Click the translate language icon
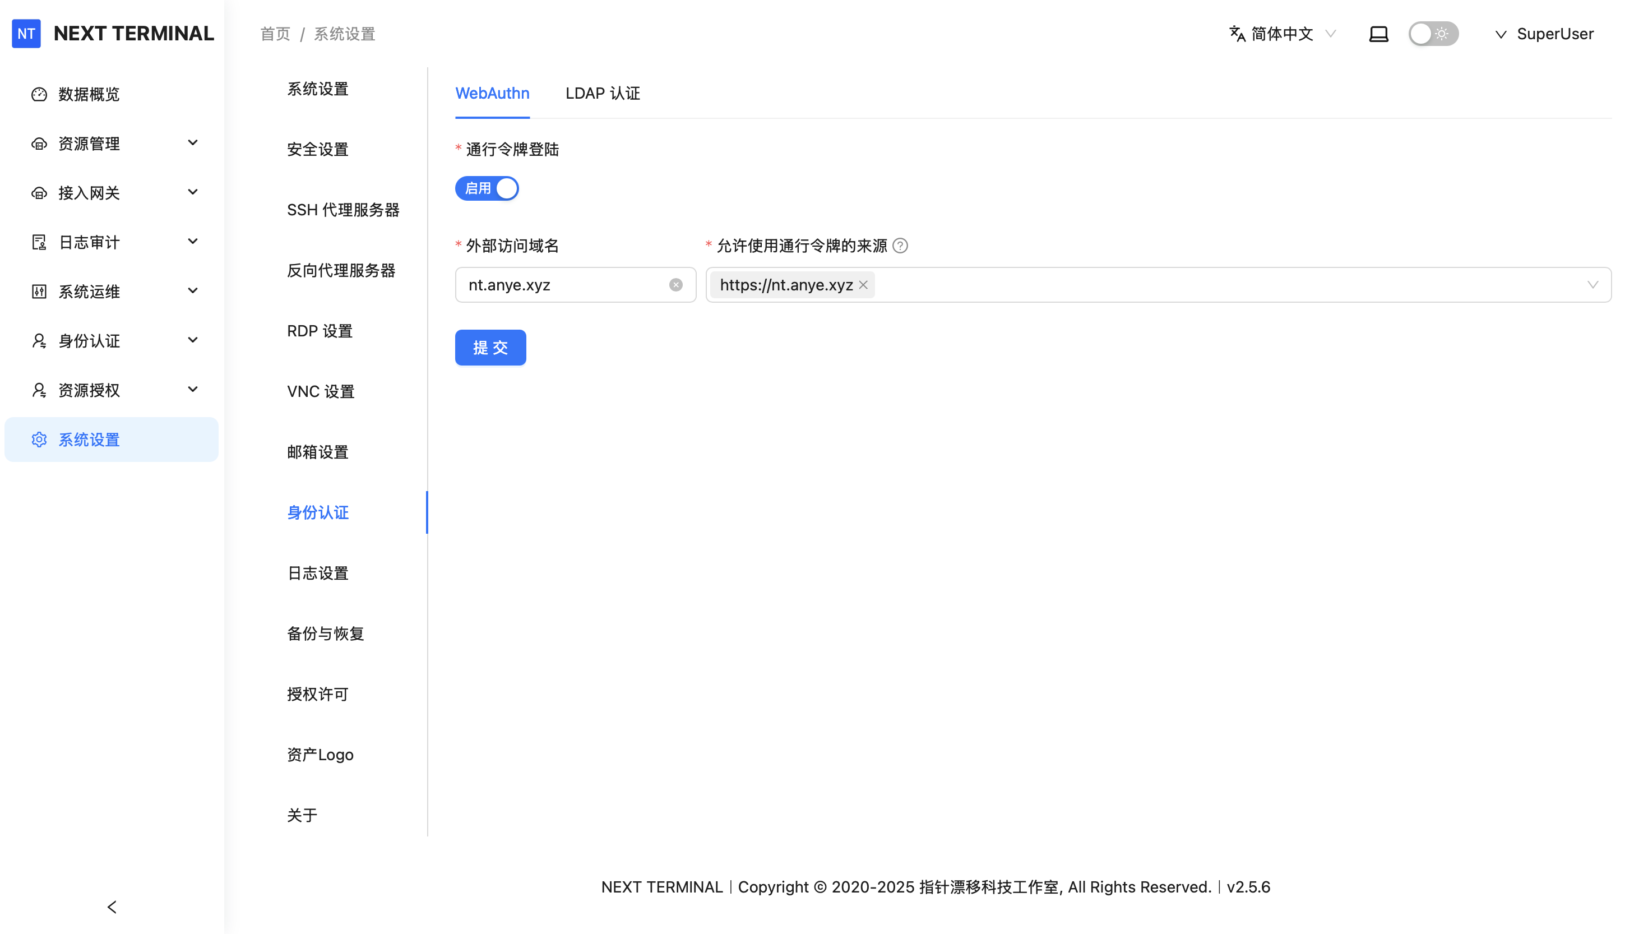1648x934 pixels. [x=1237, y=34]
